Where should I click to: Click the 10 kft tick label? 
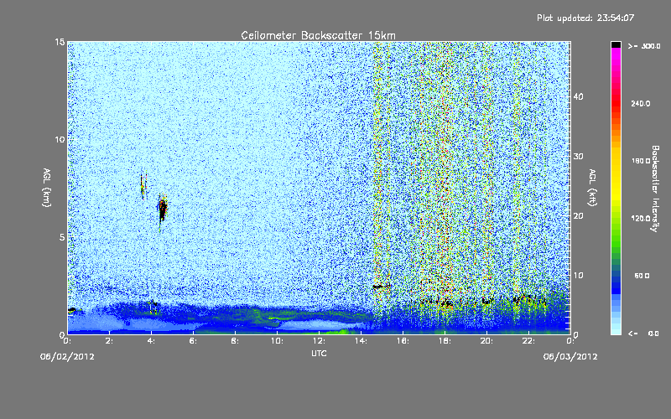click(578, 276)
